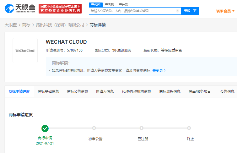Click the red official credit agency banner

(60, 9)
